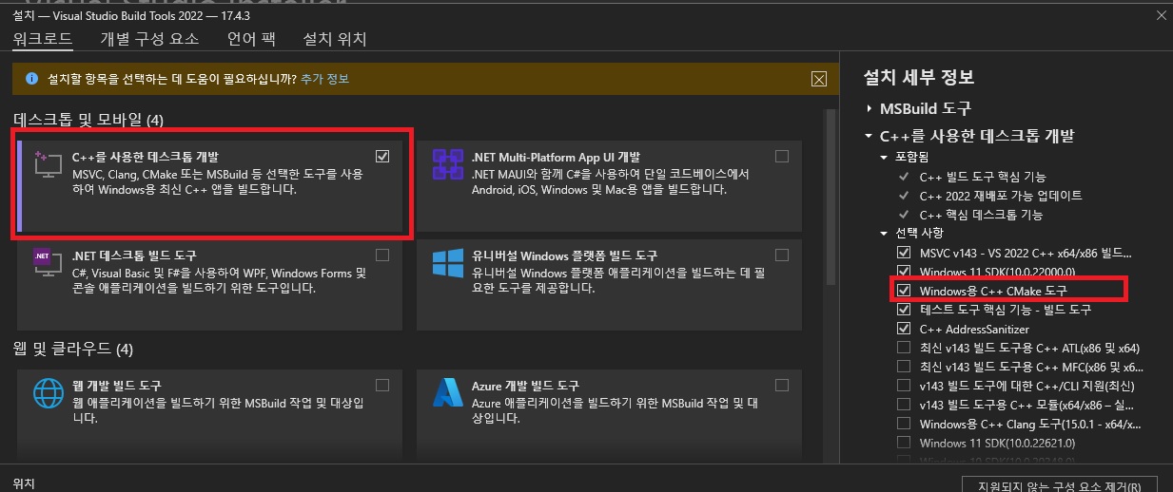Image resolution: width=1173 pixels, height=492 pixels.
Task: Collapse the C++를 사용한 데스크톱 개발 details section
Action: pyautogui.click(x=870, y=136)
